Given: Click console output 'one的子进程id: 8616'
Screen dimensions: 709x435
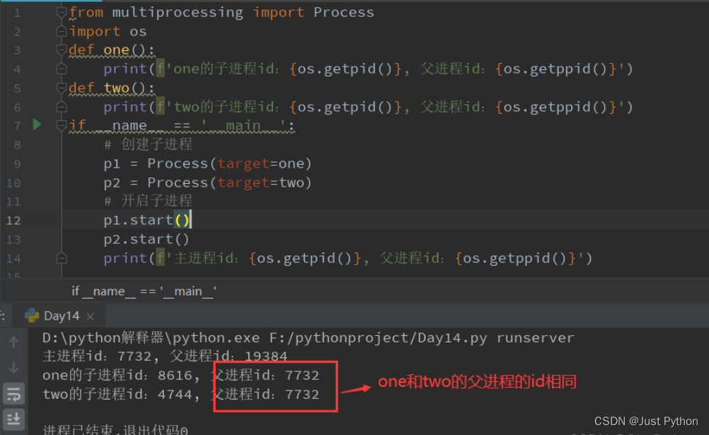Looking at the screenshot, I should pos(117,376).
